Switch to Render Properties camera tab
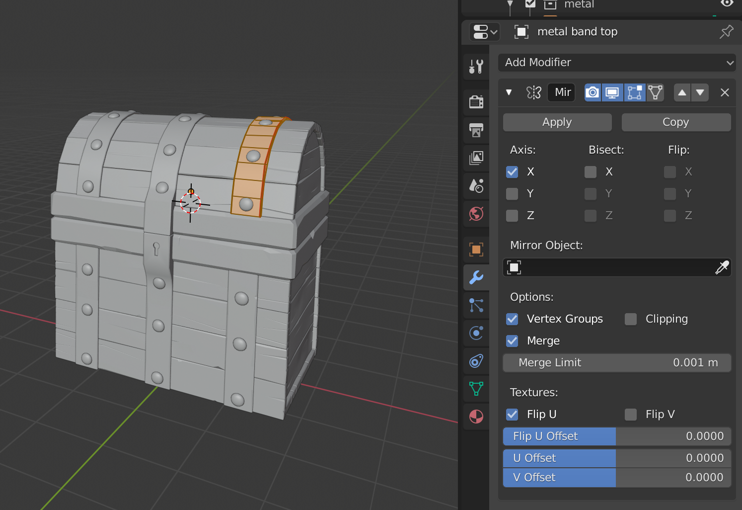The height and width of the screenshot is (510, 742). tap(476, 102)
